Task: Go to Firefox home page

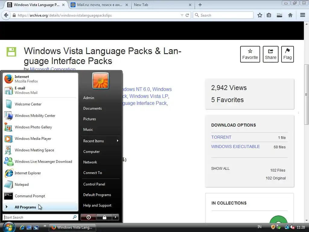Action: [x=290, y=15]
